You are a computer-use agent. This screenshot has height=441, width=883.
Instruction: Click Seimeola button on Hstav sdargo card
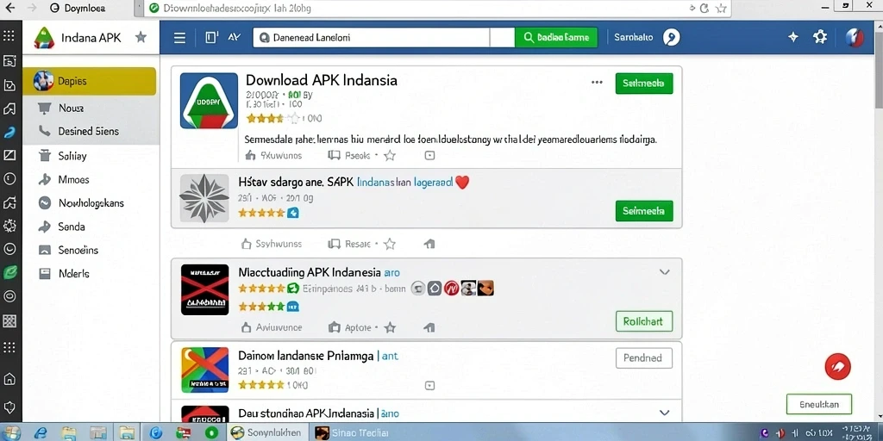(643, 211)
